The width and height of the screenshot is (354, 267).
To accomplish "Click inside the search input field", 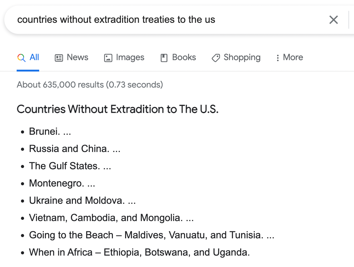I will pyautogui.click(x=123, y=19).
